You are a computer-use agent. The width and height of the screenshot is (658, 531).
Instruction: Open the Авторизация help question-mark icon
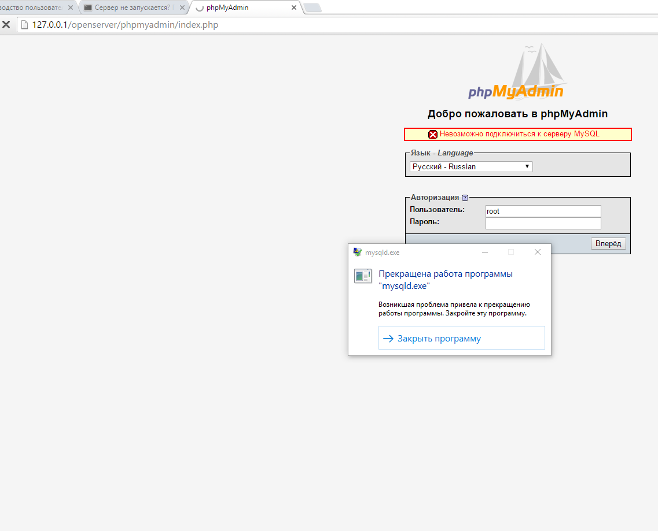tap(465, 198)
